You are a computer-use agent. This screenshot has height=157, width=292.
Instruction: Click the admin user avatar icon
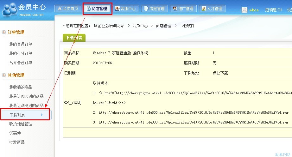pyautogui.click(x=244, y=10)
